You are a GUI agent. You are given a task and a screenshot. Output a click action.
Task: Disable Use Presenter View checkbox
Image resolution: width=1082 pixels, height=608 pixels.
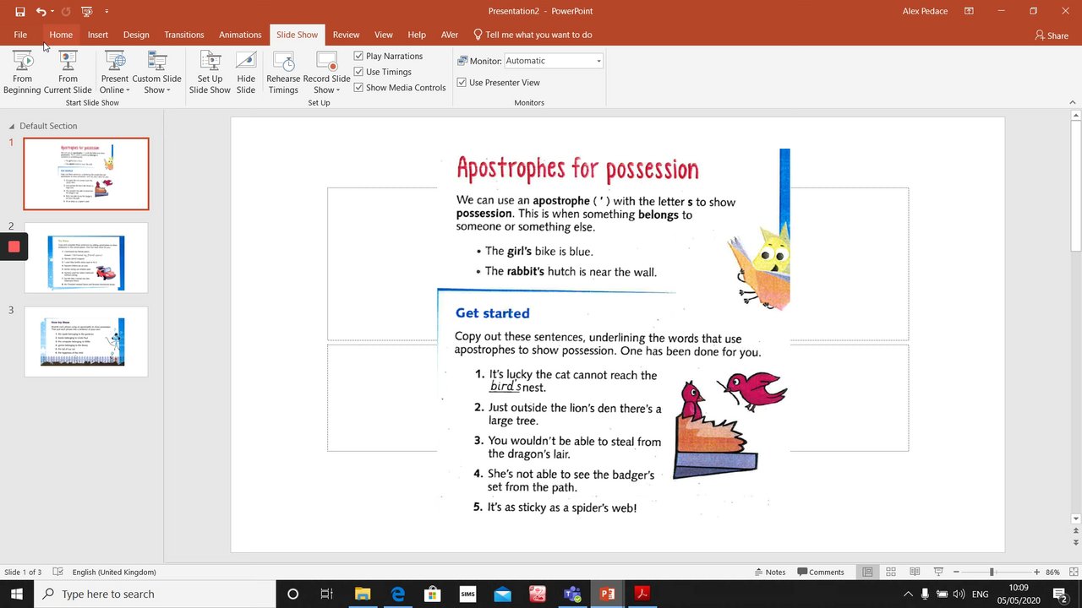(x=462, y=83)
